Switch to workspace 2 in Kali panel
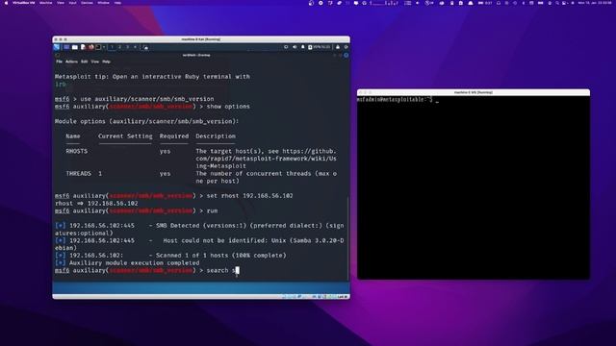 [x=119, y=47]
